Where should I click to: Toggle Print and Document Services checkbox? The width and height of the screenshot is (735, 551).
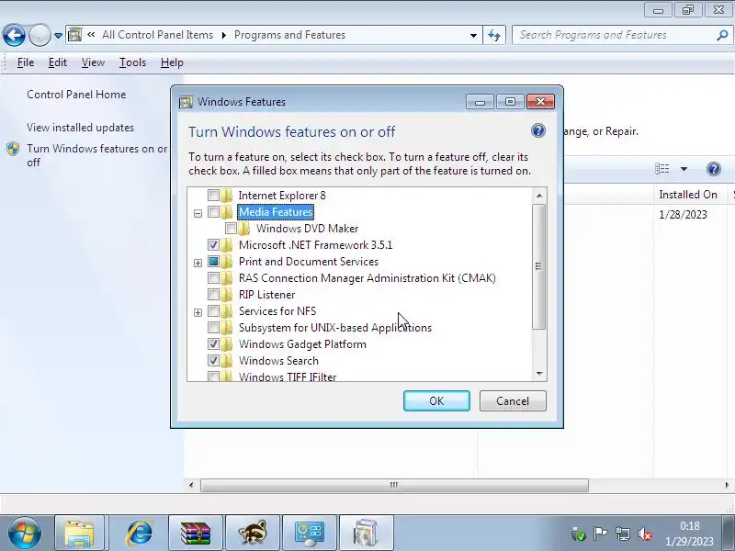(x=213, y=261)
